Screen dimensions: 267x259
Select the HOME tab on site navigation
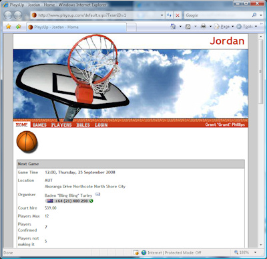[x=22, y=124]
